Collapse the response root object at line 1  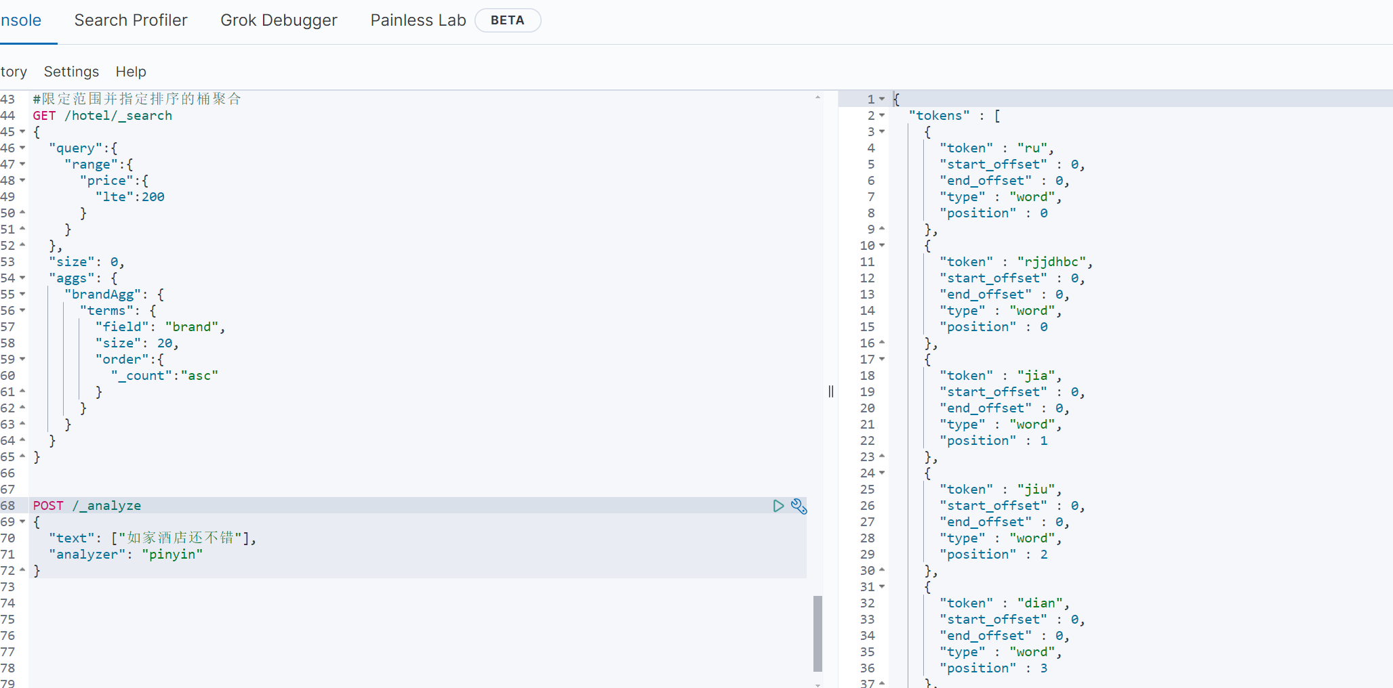(x=882, y=100)
